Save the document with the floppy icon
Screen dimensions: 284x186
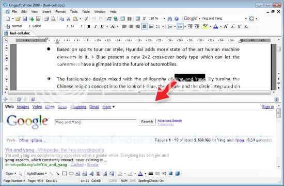point(25,19)
